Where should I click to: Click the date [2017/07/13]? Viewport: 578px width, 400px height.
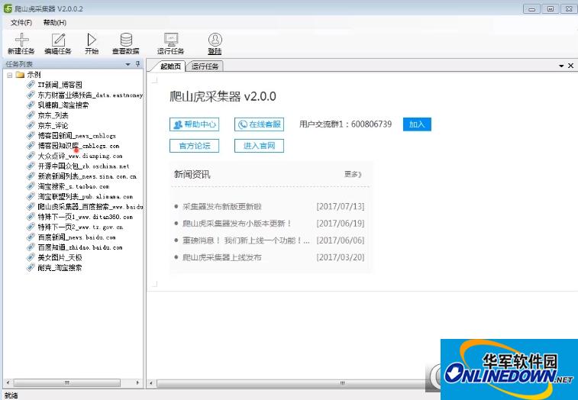point(341,206)
